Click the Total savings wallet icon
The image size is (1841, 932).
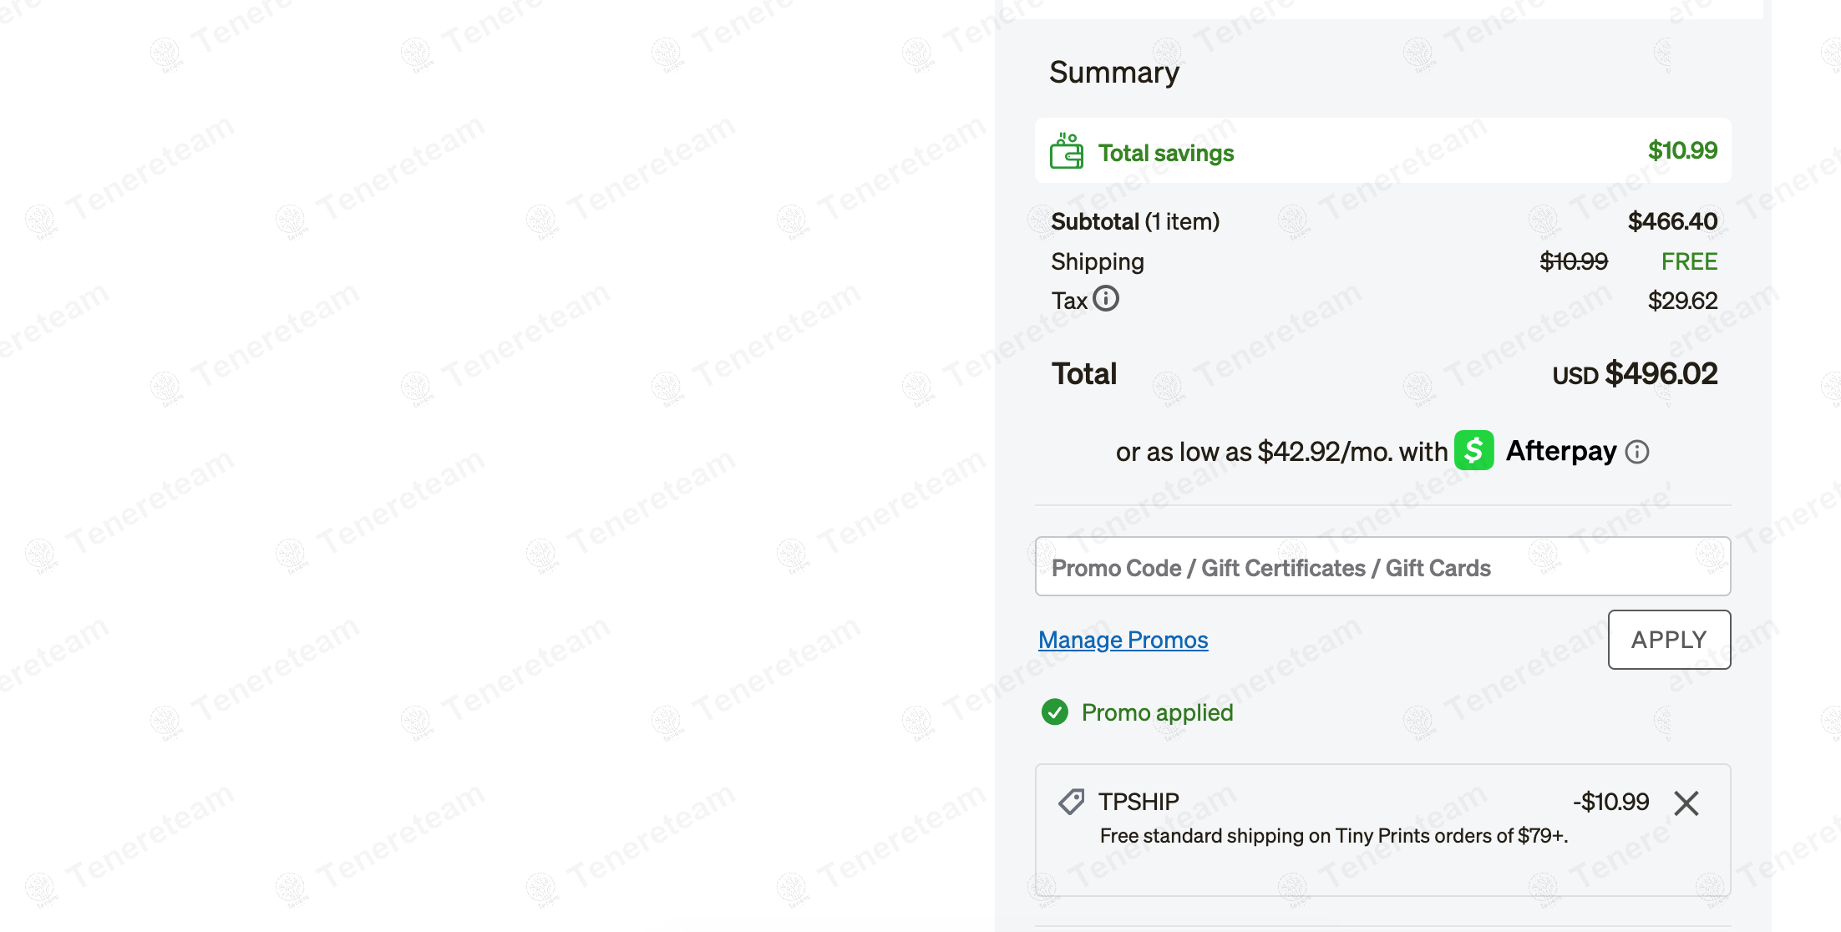click(x=1067, y=152)
